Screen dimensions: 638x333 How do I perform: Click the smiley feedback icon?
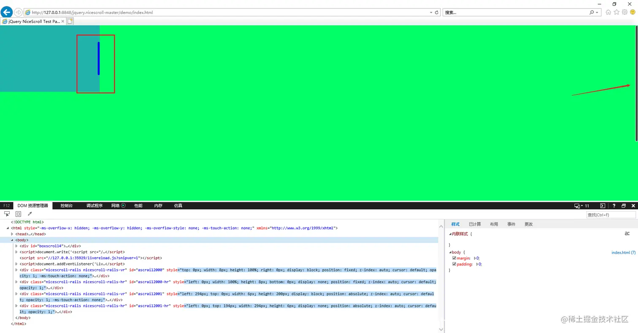pos(633,12)
